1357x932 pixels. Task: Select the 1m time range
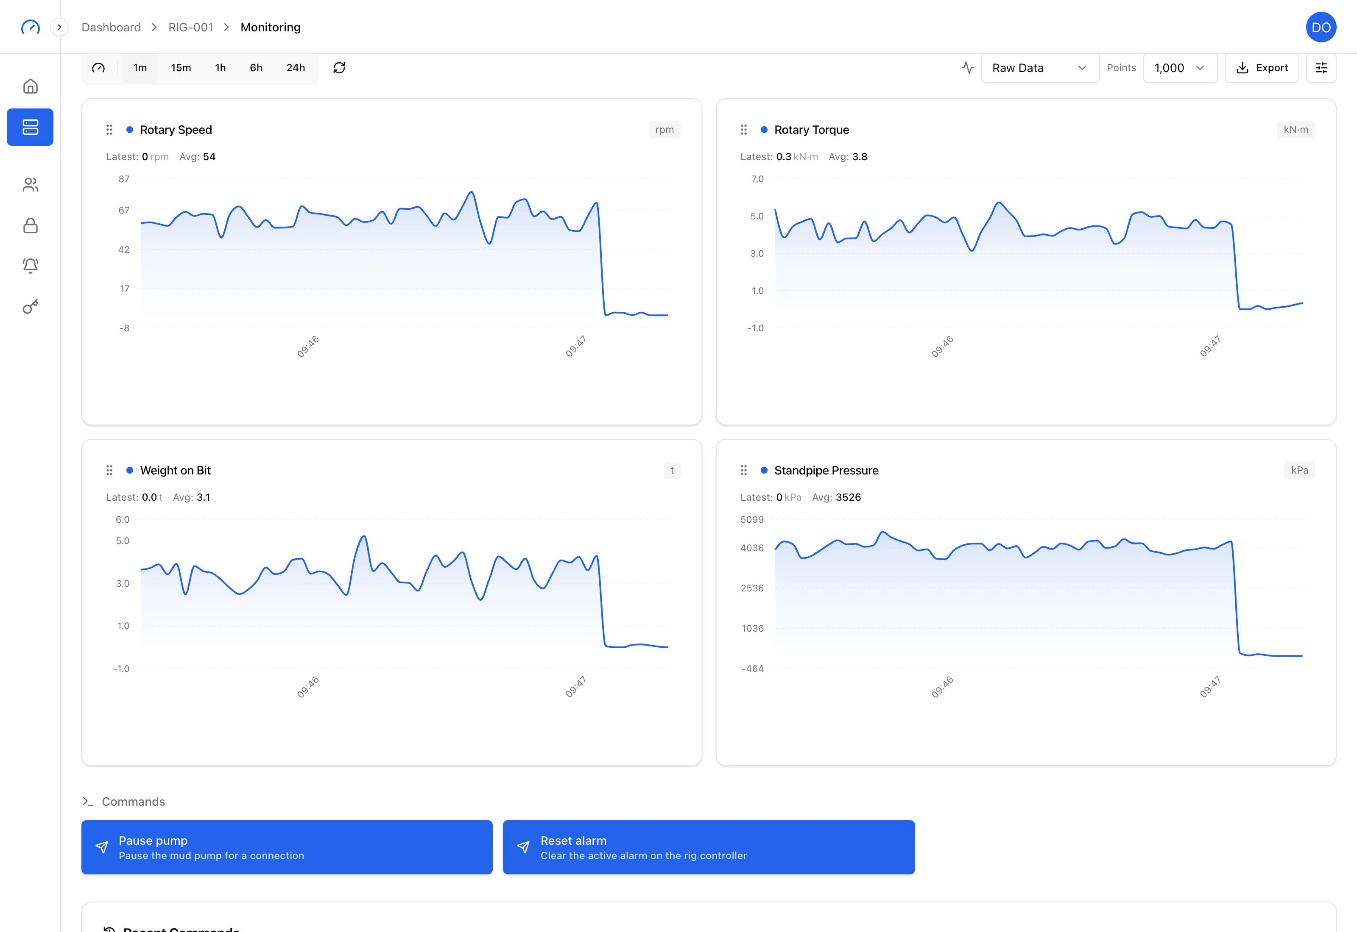[x=140, y=68]
